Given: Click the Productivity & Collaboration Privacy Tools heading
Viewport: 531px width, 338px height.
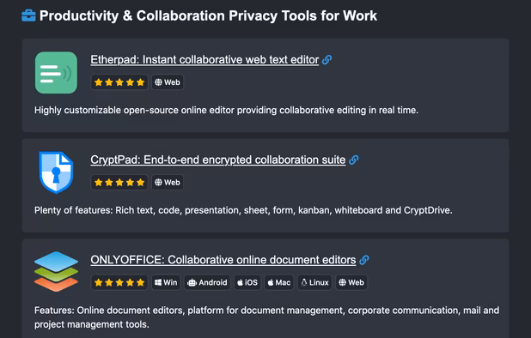Looking at the screenshot, I should coord(208,15).
